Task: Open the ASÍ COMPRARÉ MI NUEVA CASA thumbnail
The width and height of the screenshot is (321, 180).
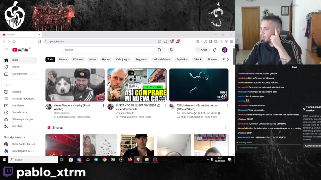Action: pos(137,85)
